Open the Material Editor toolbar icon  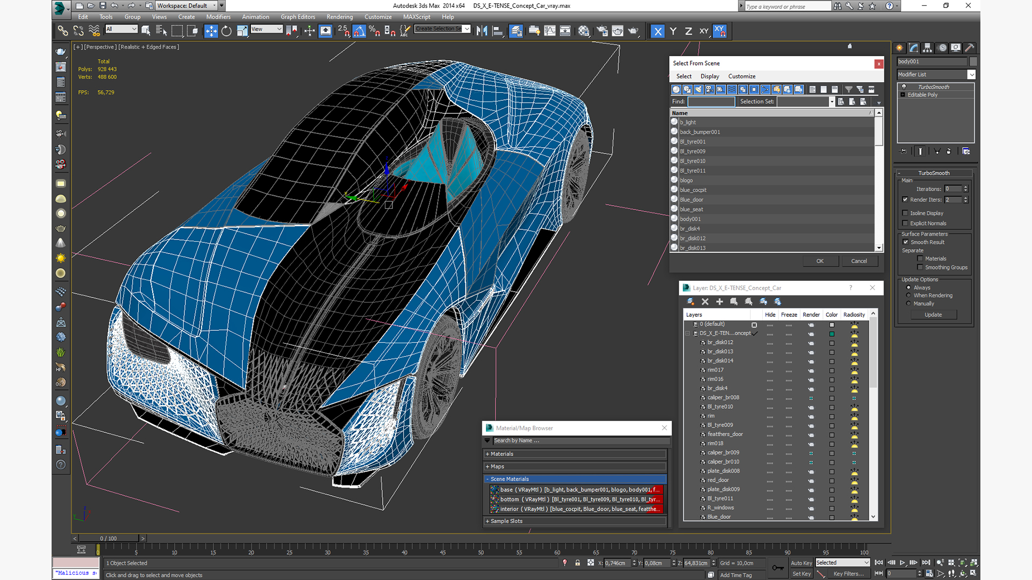pos(584,31)
